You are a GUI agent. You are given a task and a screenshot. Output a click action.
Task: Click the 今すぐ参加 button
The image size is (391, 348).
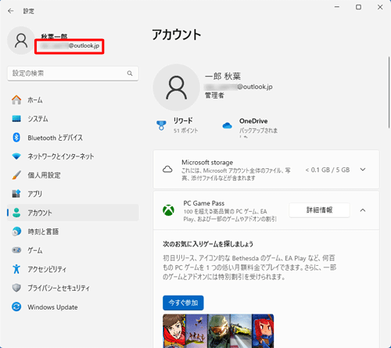pyautogui.click(x=183, y=303)
